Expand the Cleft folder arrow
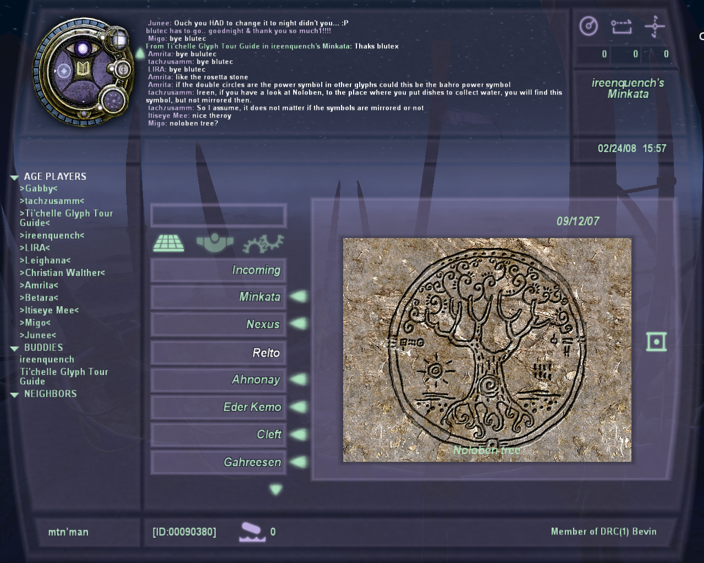704x563 pixels. tap(299, 434)
